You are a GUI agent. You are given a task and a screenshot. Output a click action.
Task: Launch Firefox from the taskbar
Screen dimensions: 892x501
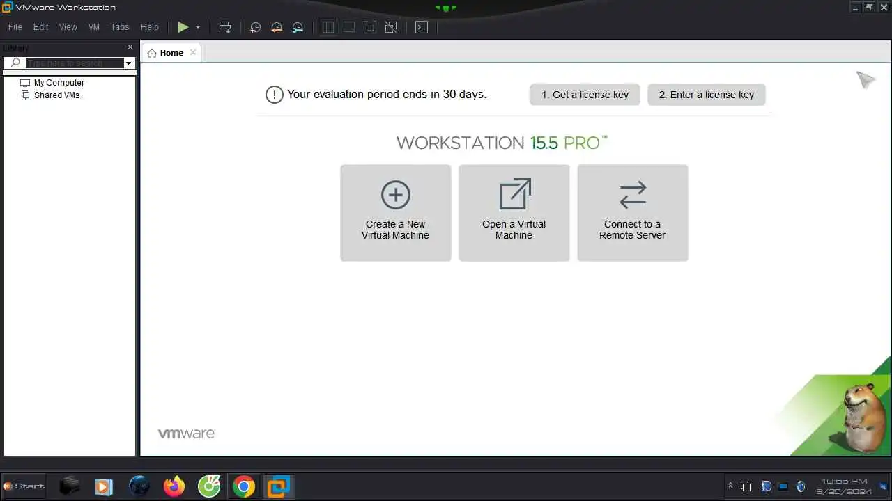click(x=174, y=486)
